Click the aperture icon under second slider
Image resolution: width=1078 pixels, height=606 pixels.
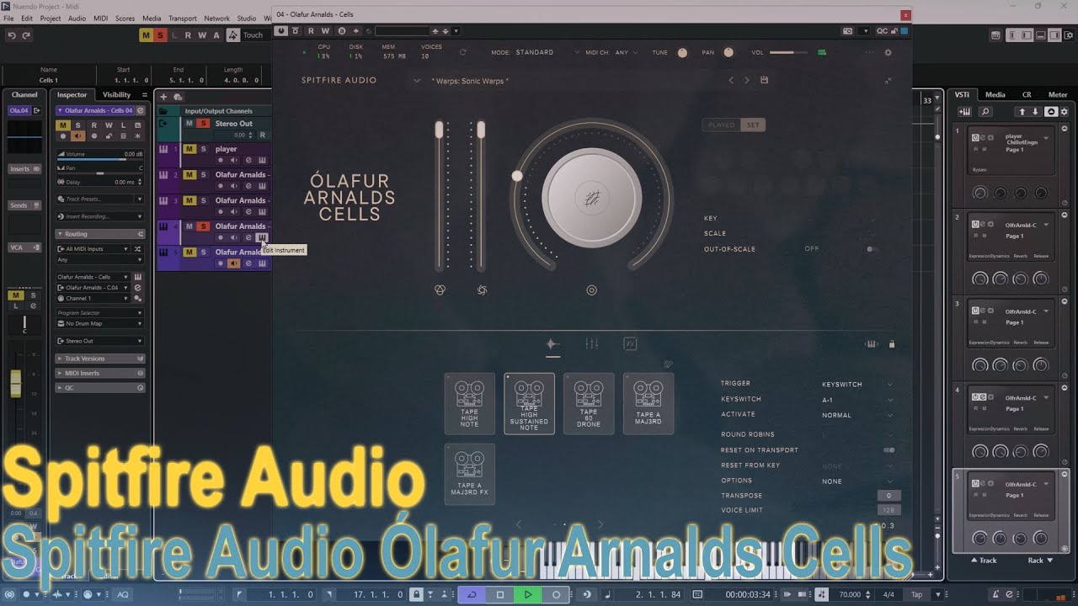pyautogui.click(x=482, y=290)
